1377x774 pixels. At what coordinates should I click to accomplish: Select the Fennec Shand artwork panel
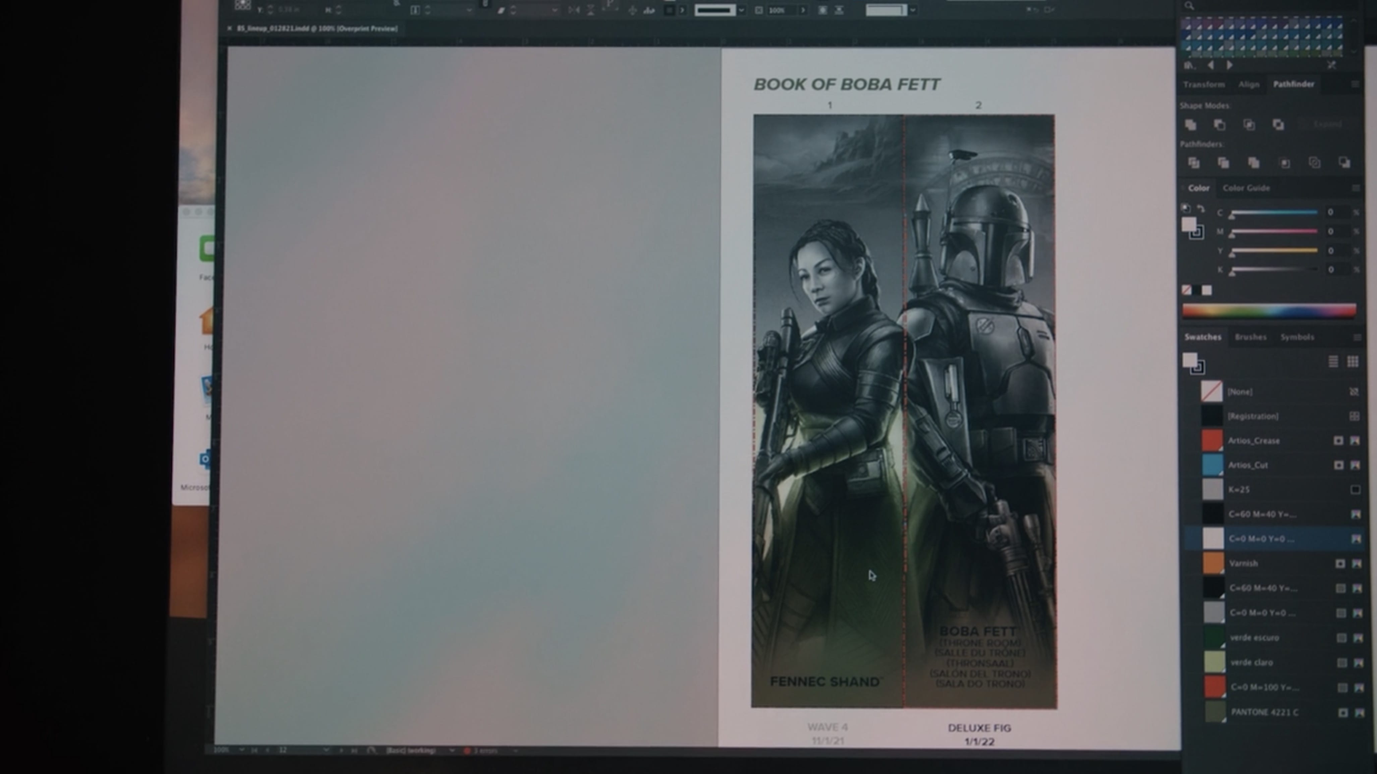pos(828,411)
